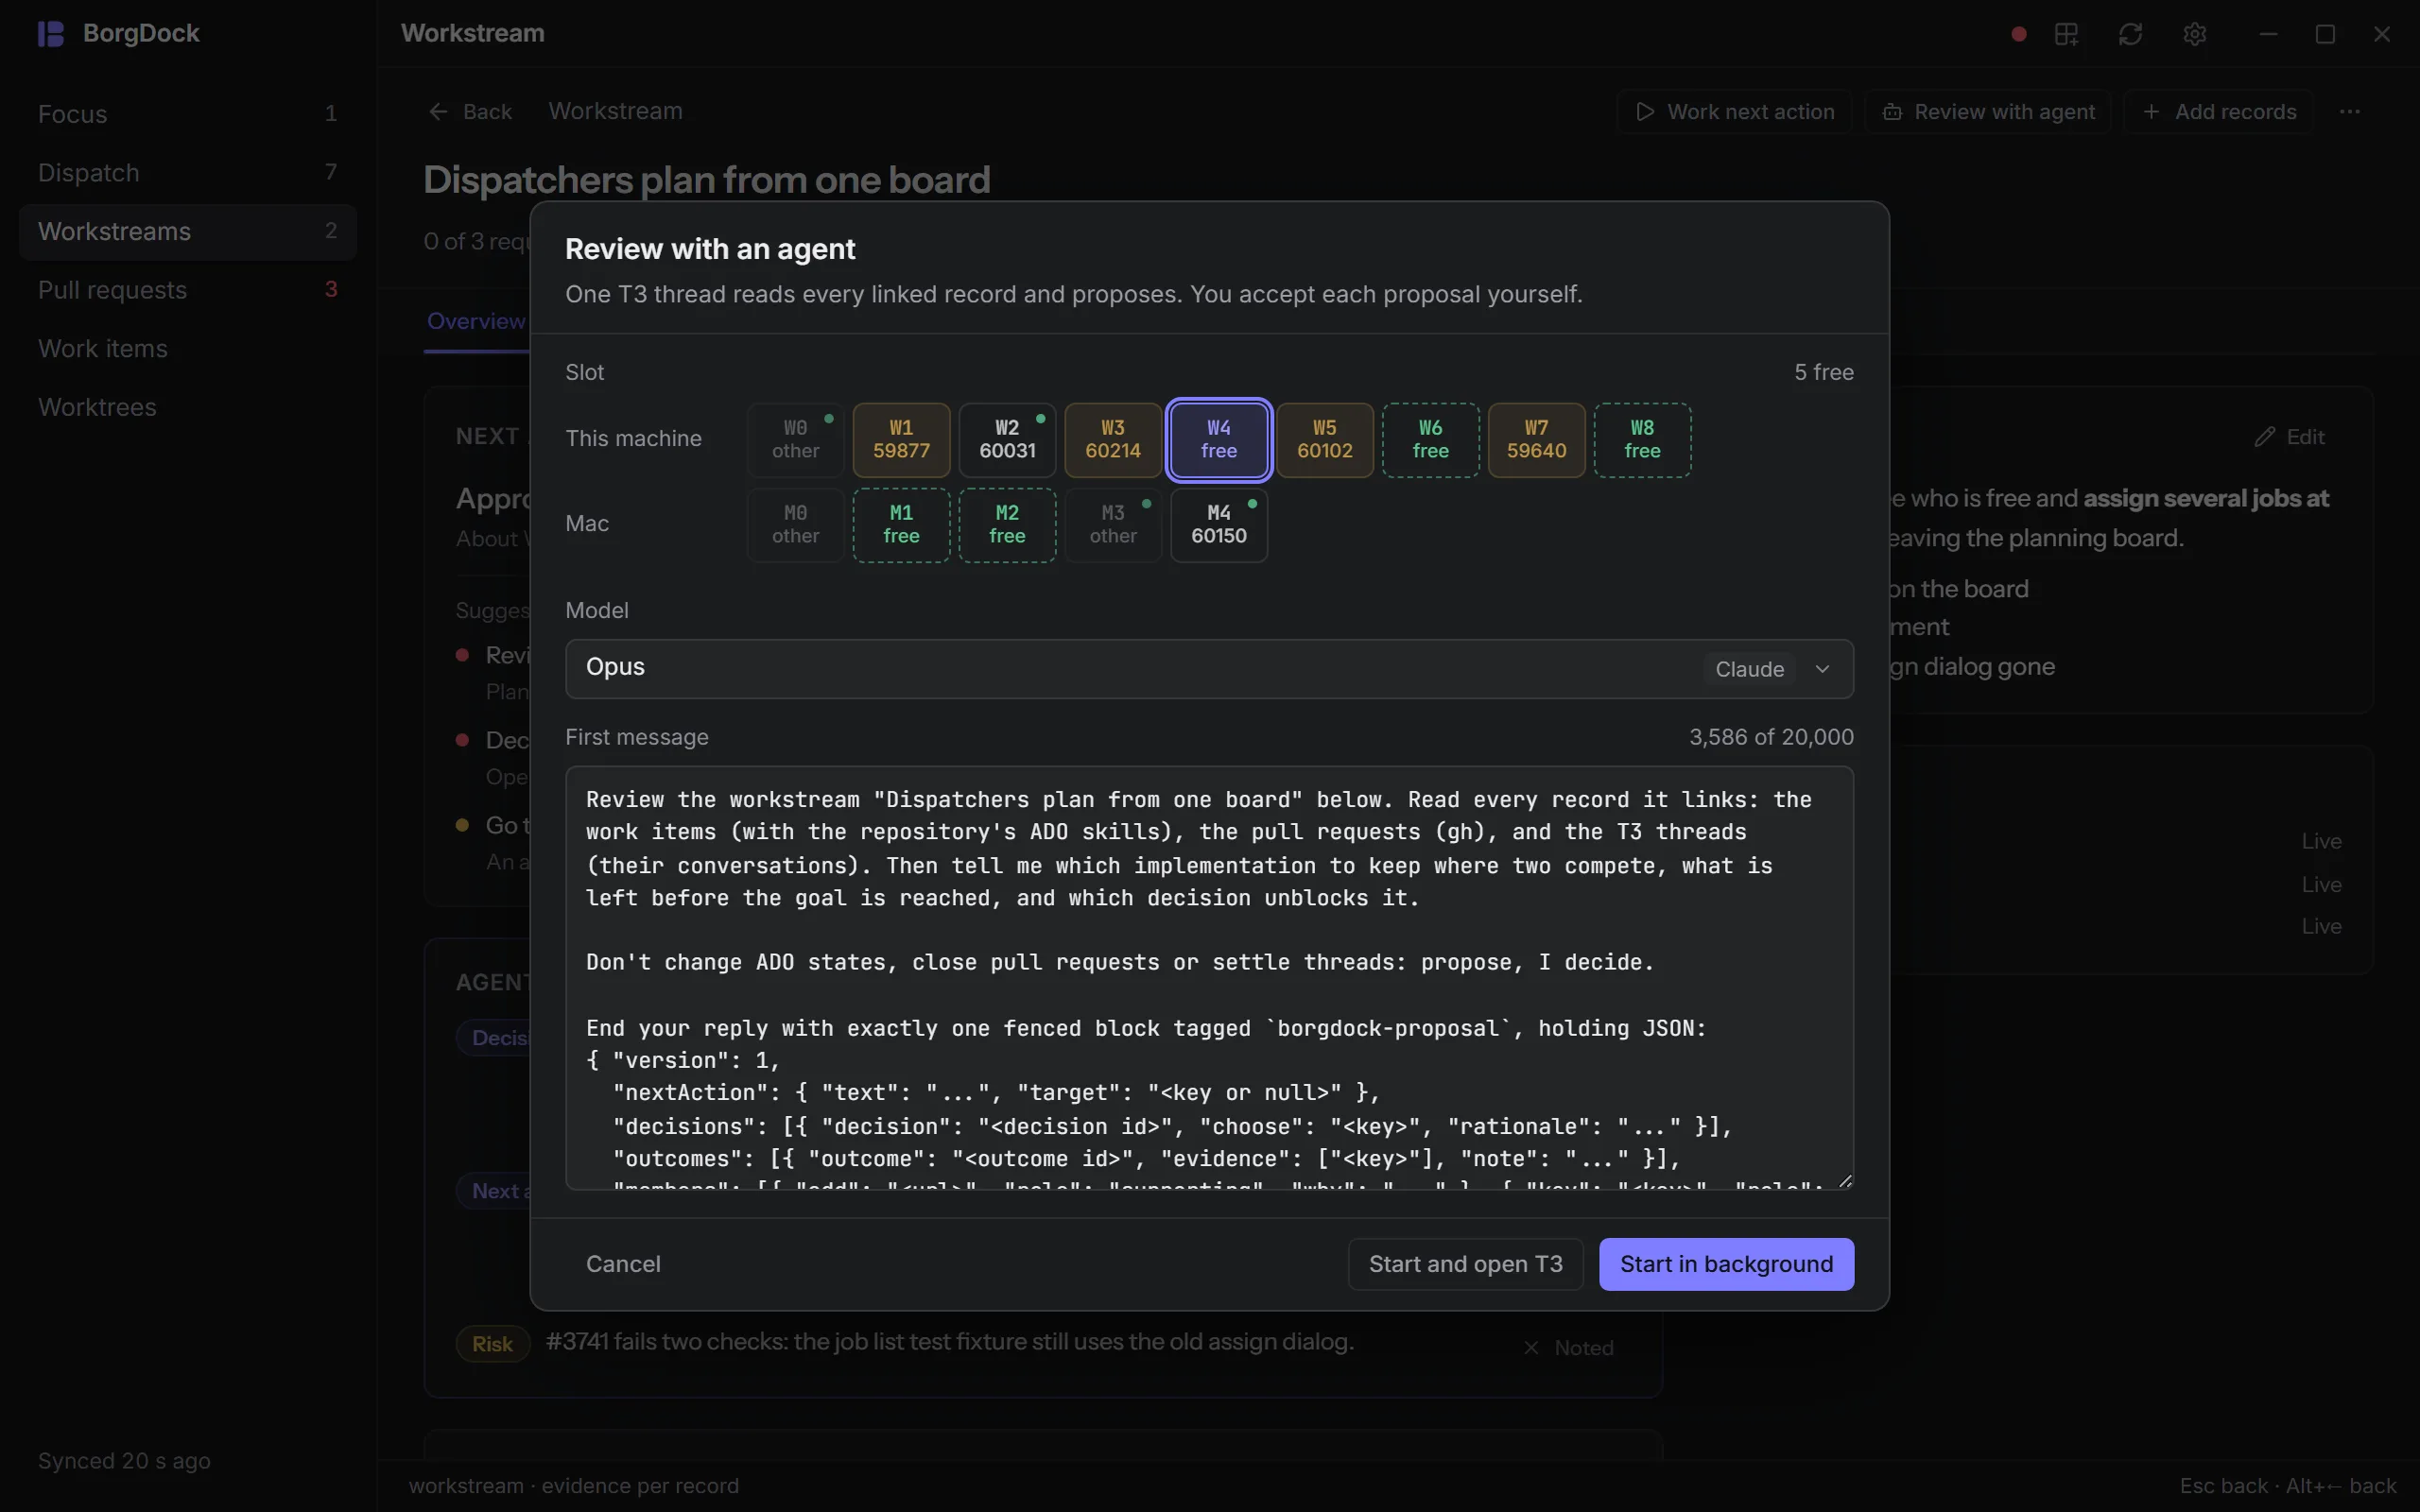Click inside the First message text area

pyautogui.click(x=1209, y=978)
